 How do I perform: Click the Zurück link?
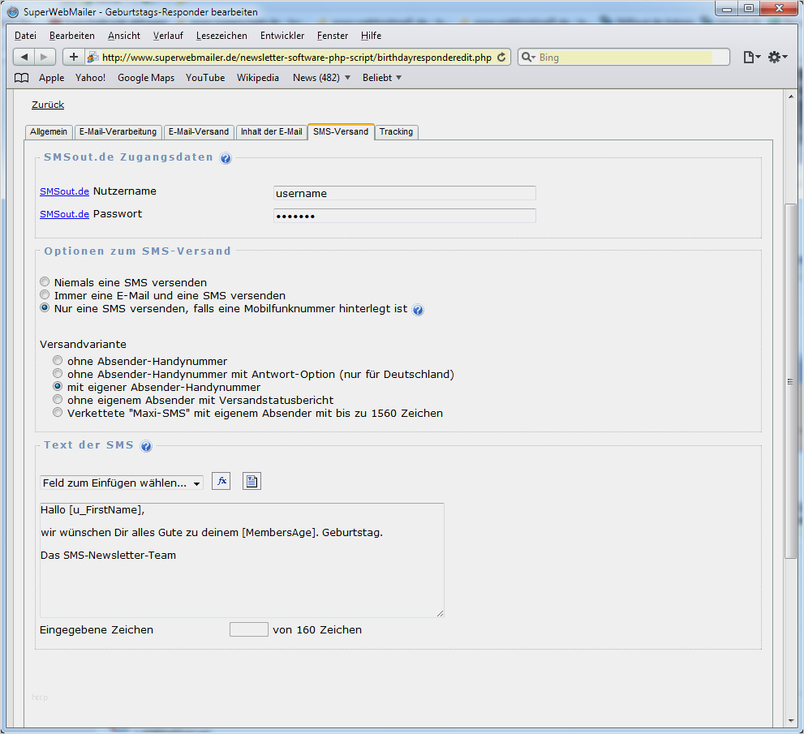pos(48,105)
